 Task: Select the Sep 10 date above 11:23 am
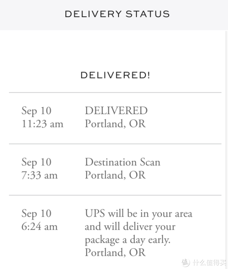click(36, 111)
